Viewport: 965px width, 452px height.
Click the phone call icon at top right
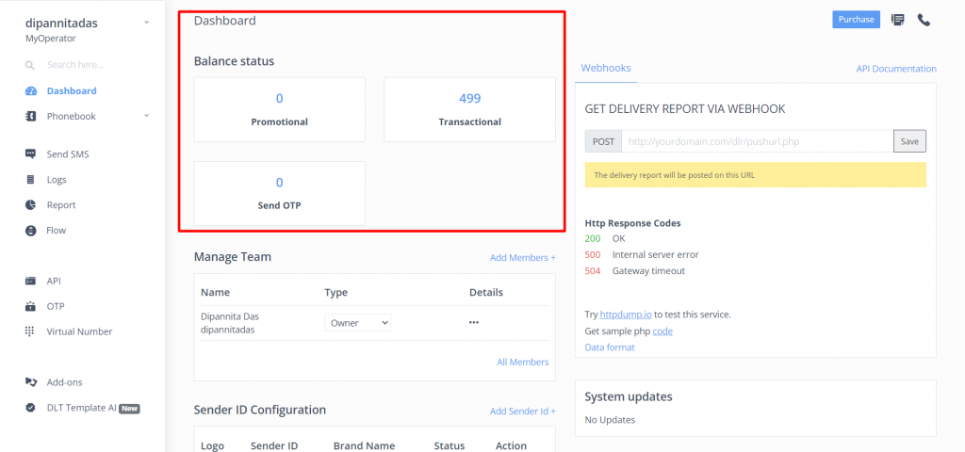(x=924, y=20)
